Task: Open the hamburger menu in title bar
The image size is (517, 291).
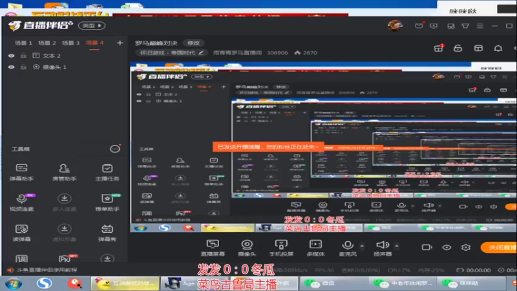Action: point(480,25)
